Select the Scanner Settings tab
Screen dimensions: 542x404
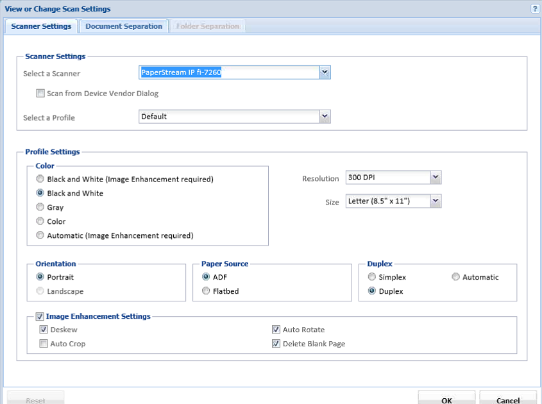tap(42, 26)
